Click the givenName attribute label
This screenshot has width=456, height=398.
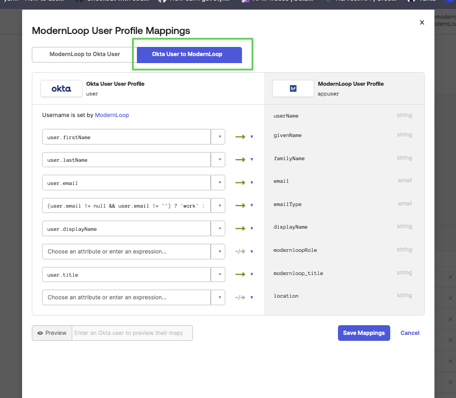coord(287,135)
